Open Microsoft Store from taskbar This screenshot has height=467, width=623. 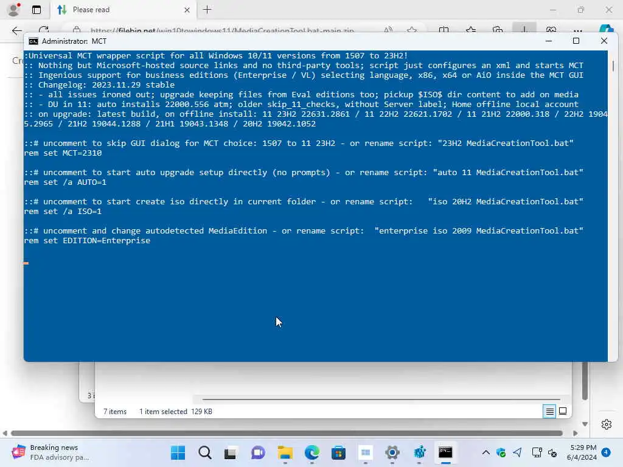click(x=338, y=452)
